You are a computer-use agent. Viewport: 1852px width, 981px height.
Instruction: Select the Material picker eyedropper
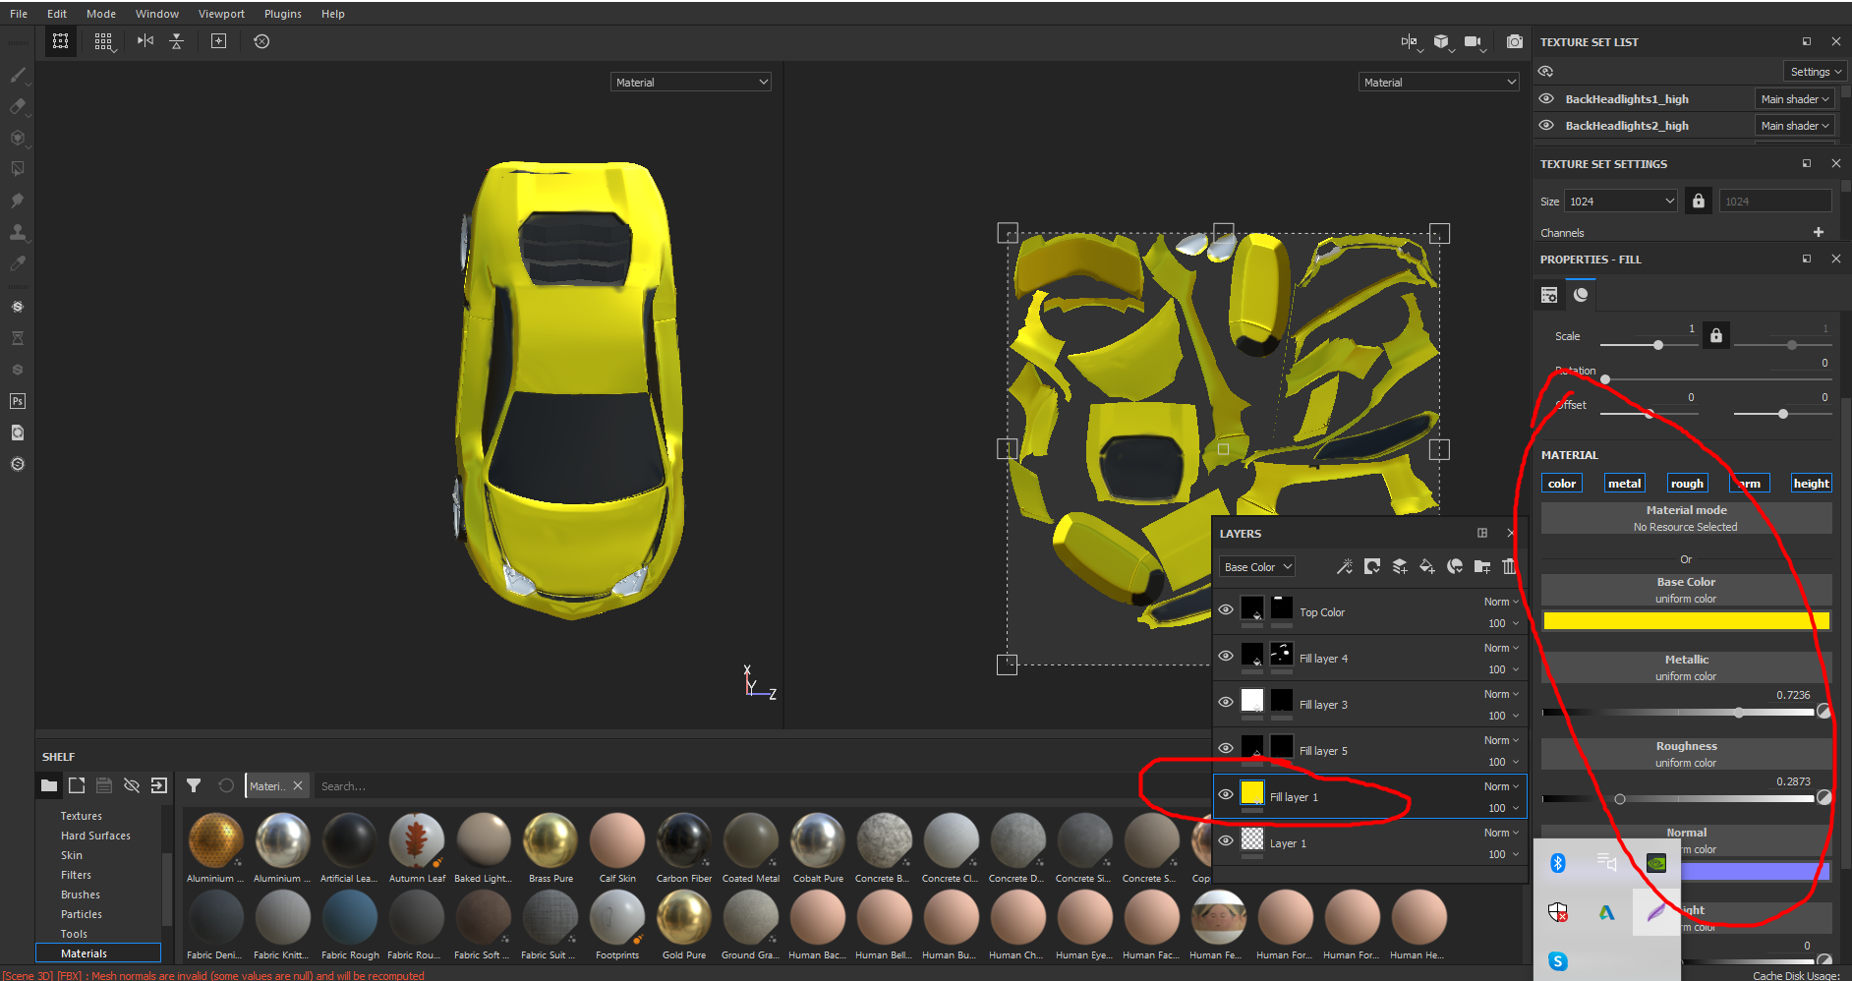tap(18, 263)
